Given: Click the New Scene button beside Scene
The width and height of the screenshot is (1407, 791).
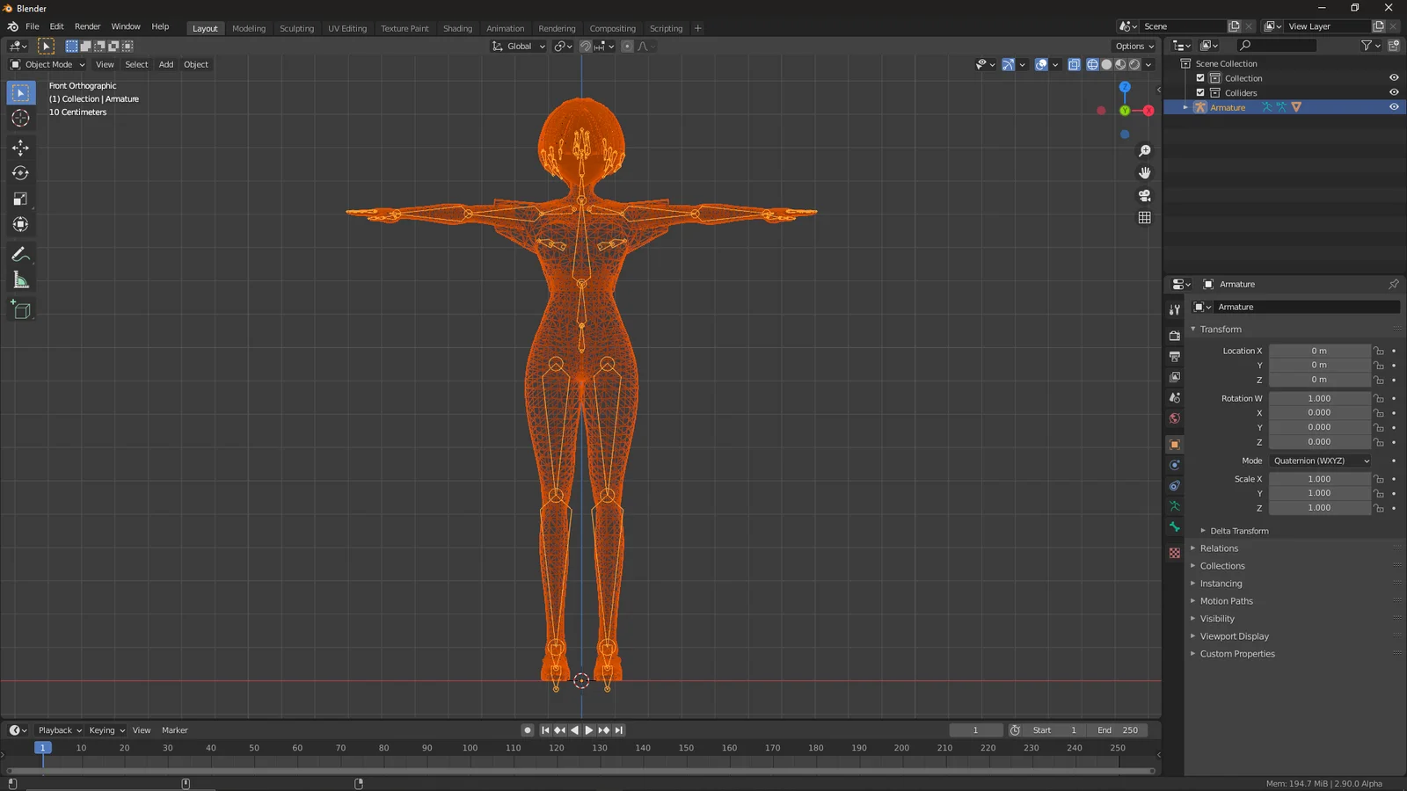Looking at the screenshot, I should coord(1233,26).
